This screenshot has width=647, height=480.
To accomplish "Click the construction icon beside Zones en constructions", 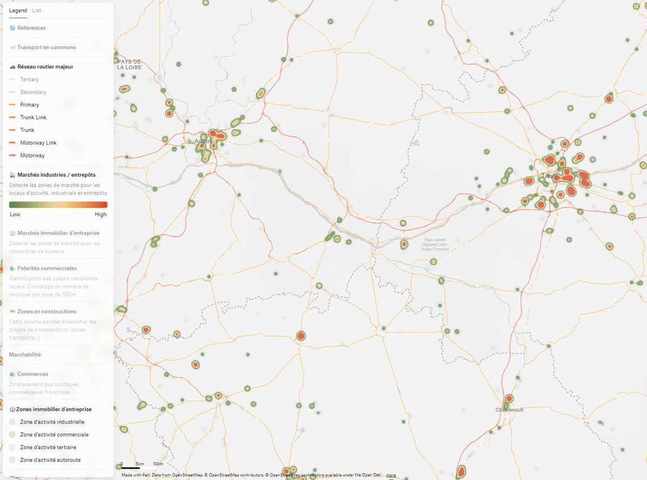I will coord(12,311).
